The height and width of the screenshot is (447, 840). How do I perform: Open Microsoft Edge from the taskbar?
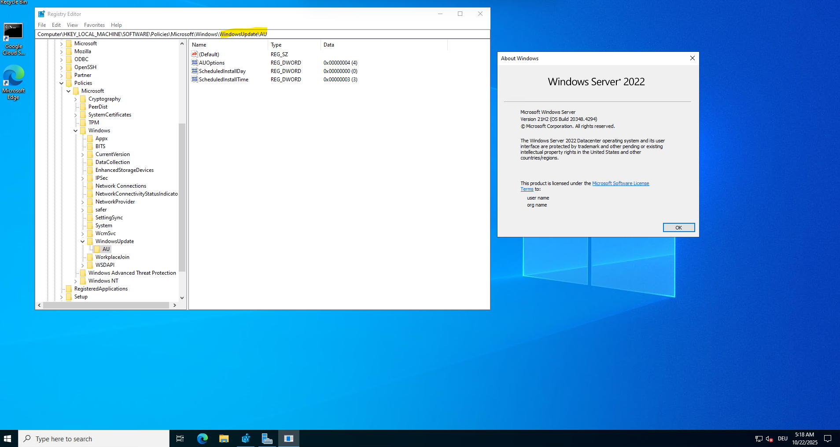[202, 439]
